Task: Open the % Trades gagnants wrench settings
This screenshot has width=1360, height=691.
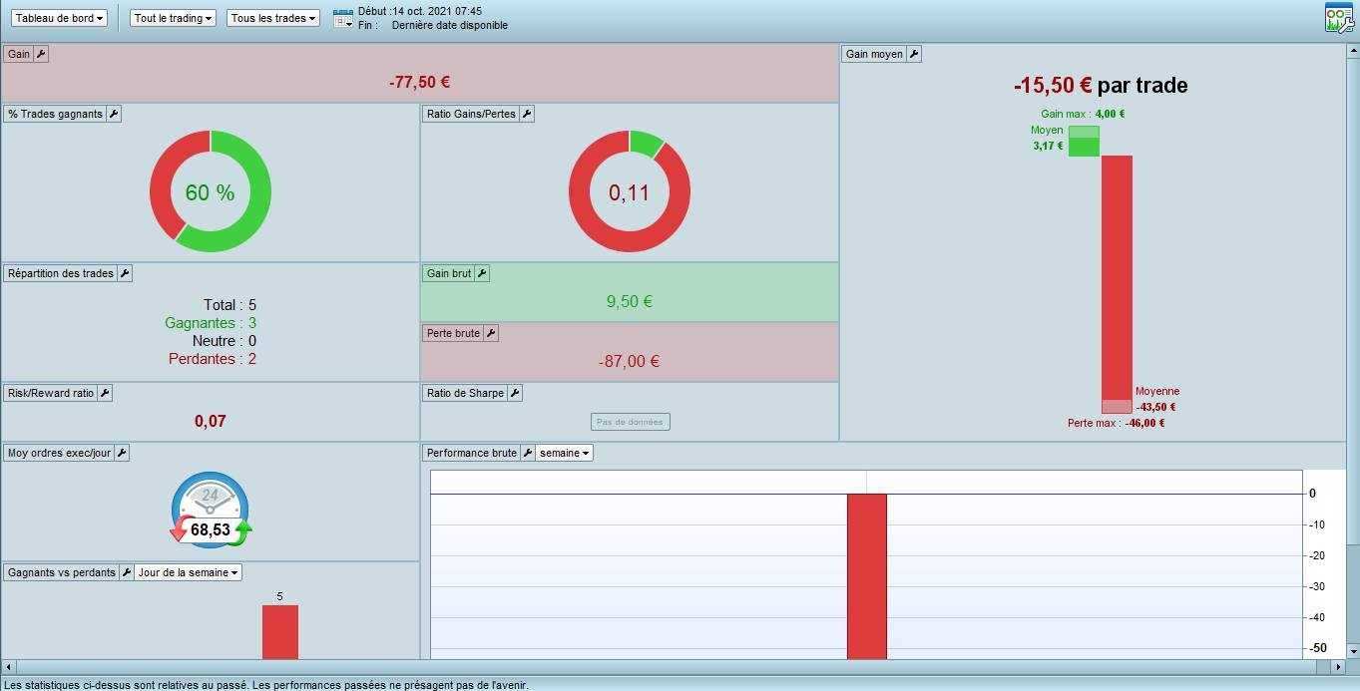Action: click(x=114, y=114)
